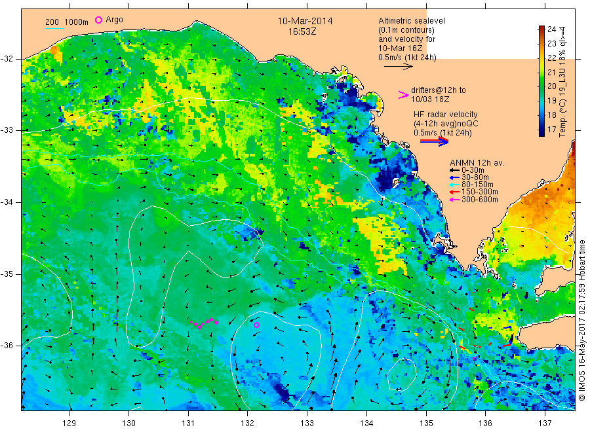Click the blue arrow beside 30-80m
This screenshot has height=432, width=590.
coord(454,177)
